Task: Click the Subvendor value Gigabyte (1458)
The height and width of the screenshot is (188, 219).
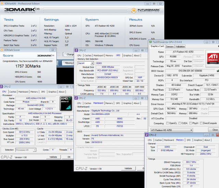Action: coord(207,76)
